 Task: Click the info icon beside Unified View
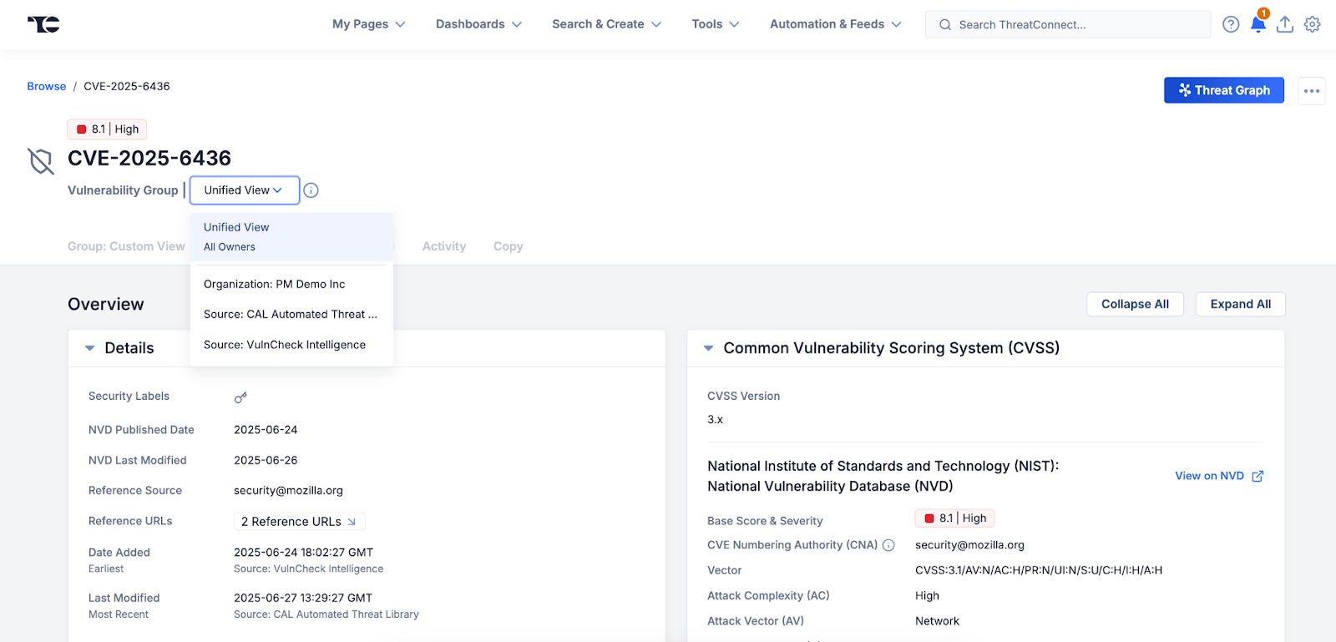(311, 190)
